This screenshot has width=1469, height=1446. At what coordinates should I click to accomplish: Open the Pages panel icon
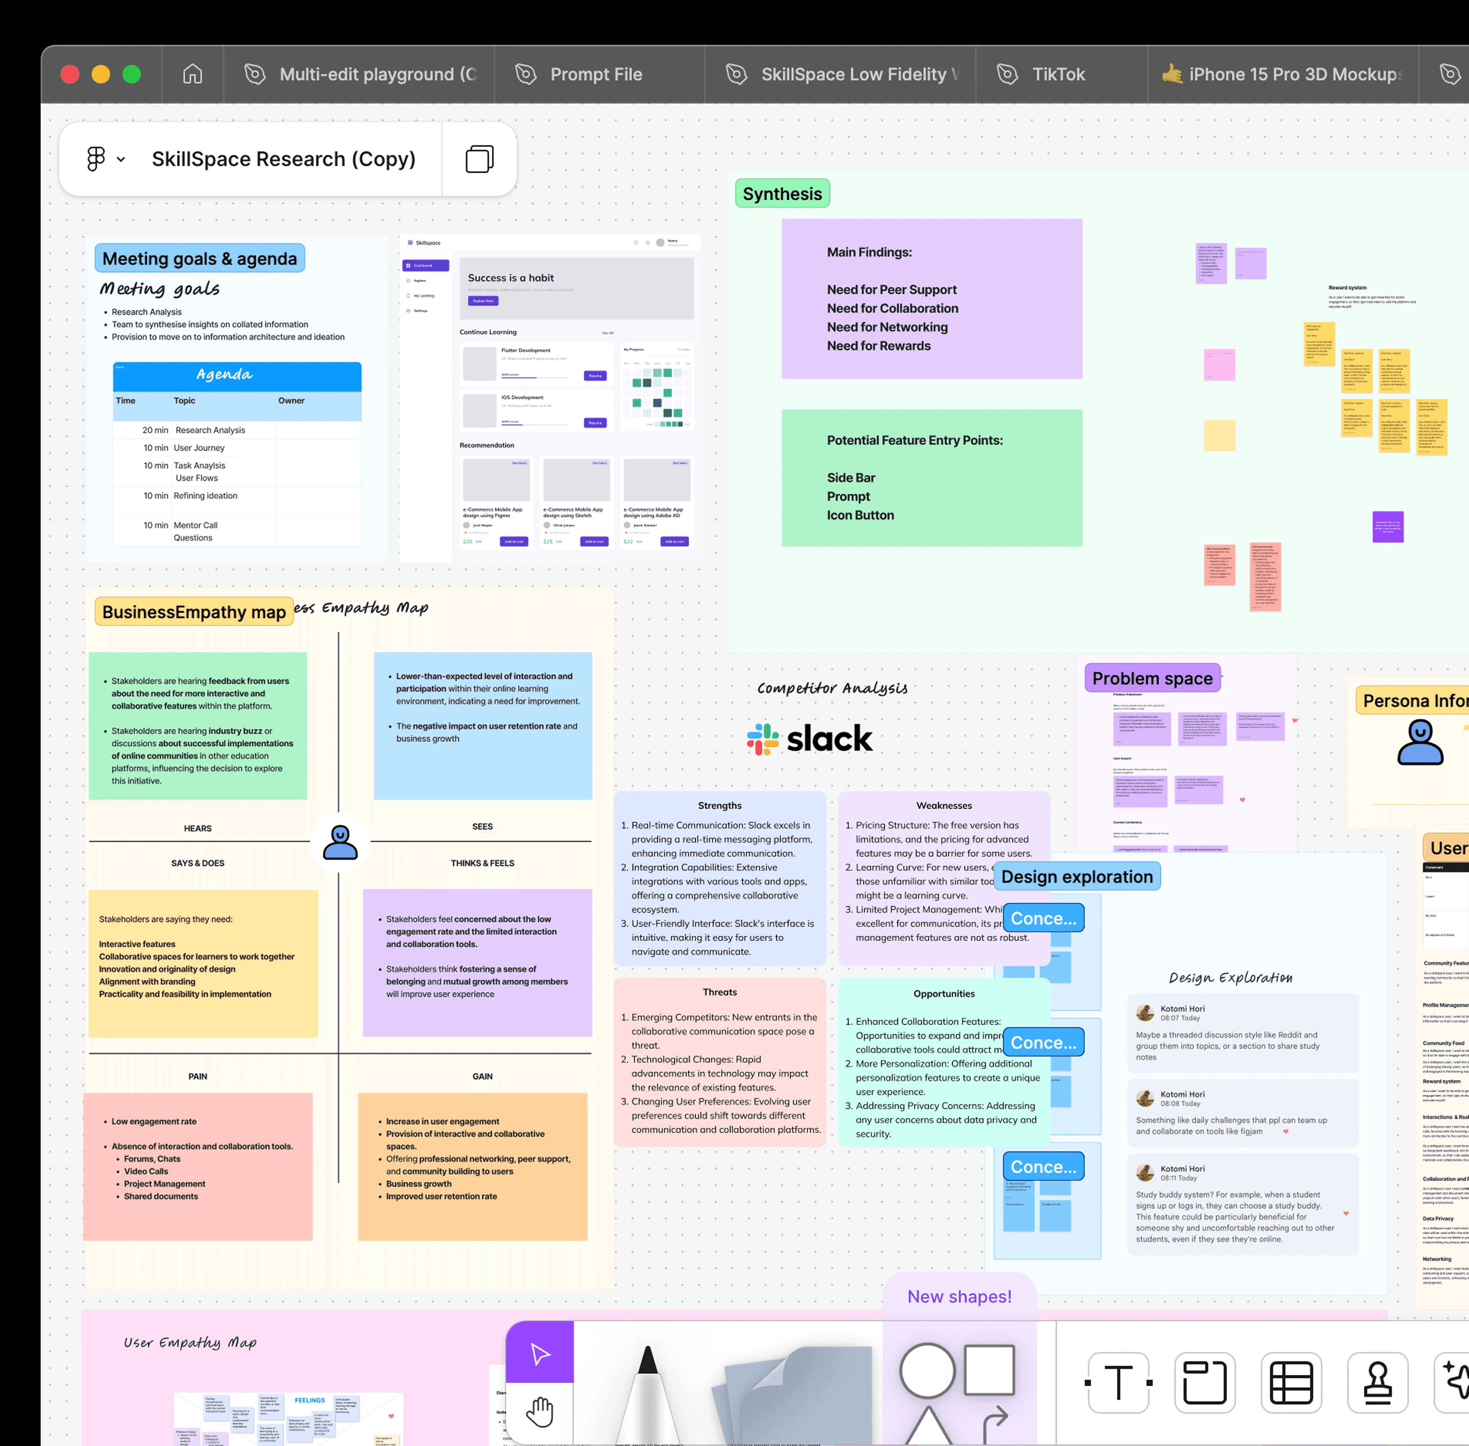pos(478,159)
